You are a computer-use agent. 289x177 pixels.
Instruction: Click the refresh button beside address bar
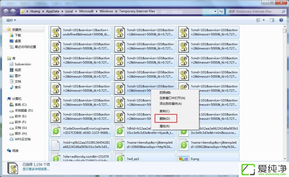pyautogui.click(x=221, y=11)
